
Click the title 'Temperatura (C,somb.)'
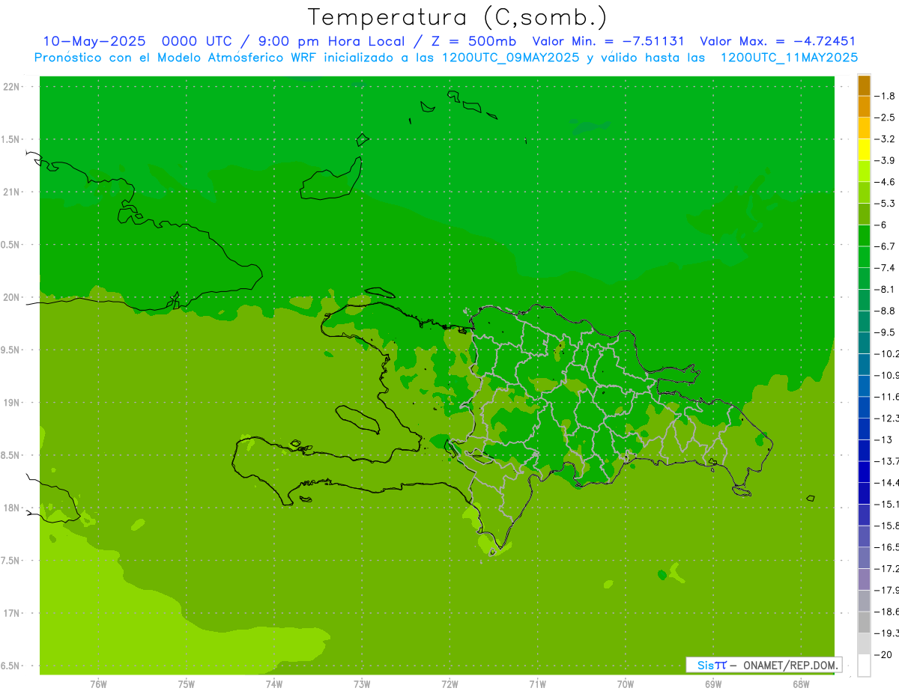(x=457, y=17)
